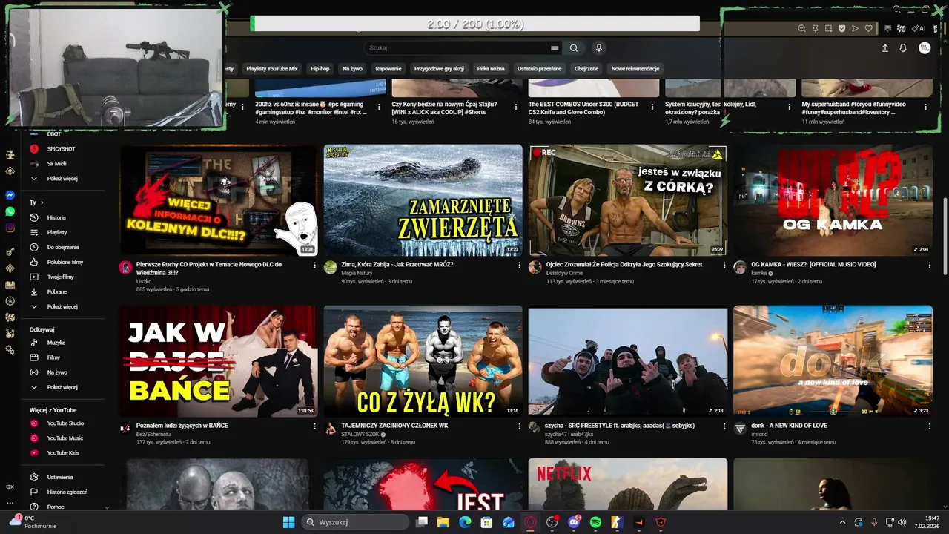Click the send/flow arrow icon in address bar
This screenshot has width=949, height=534.
[855, 29]
